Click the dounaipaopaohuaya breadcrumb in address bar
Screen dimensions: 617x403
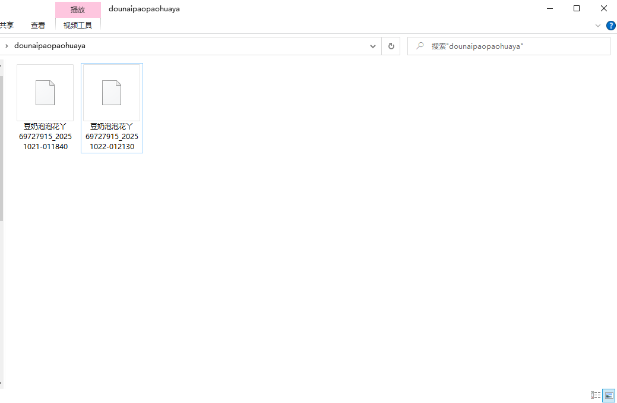[x=50, y=46]
